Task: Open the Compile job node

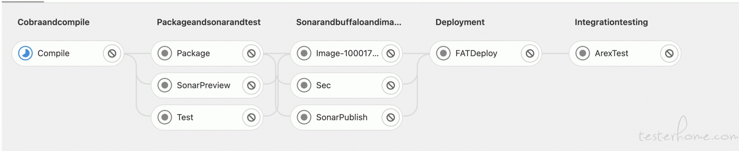Action: click(68, 53)
